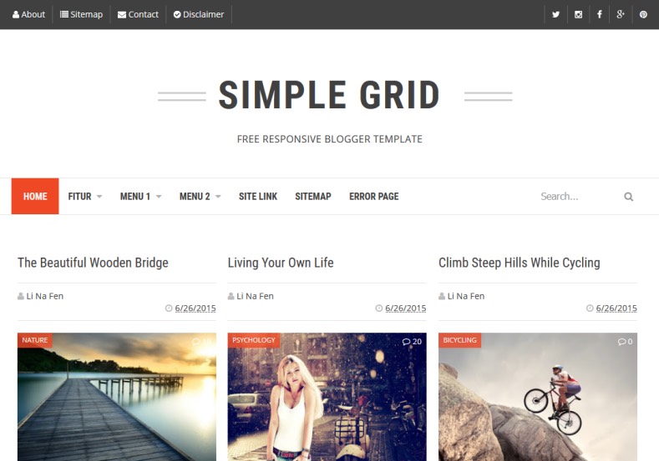
Task: Open the Facebook social icon
Action: pos(600,14)
